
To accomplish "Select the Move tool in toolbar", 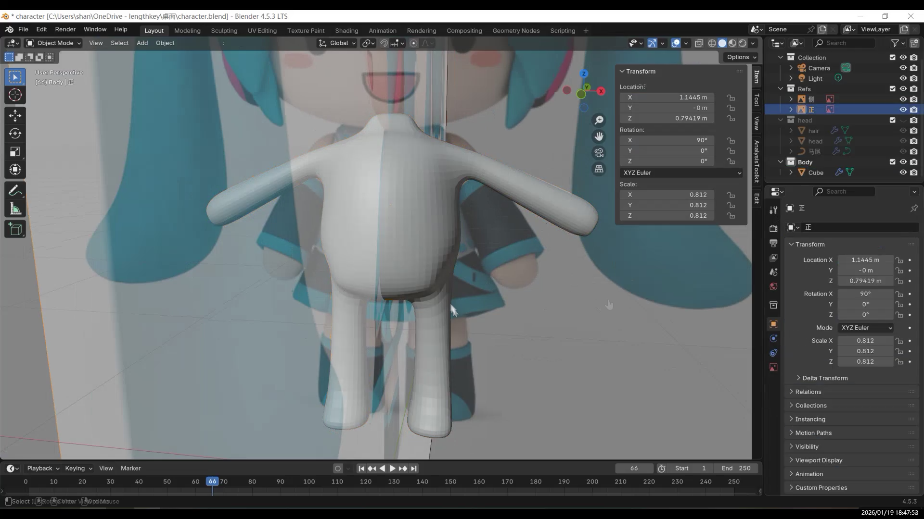I will point(15,115).
